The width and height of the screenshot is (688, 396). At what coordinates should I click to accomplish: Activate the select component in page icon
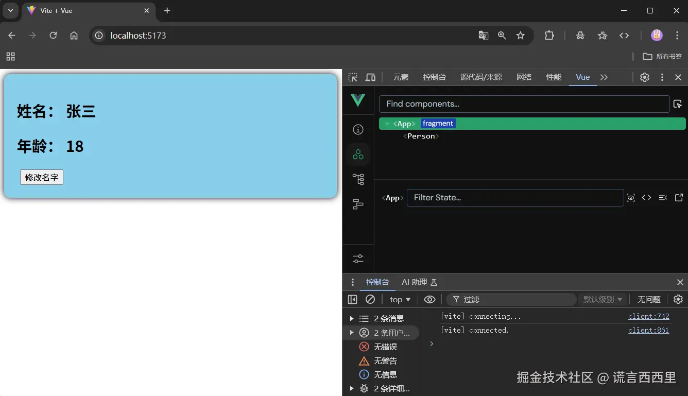tap(678, 104)
